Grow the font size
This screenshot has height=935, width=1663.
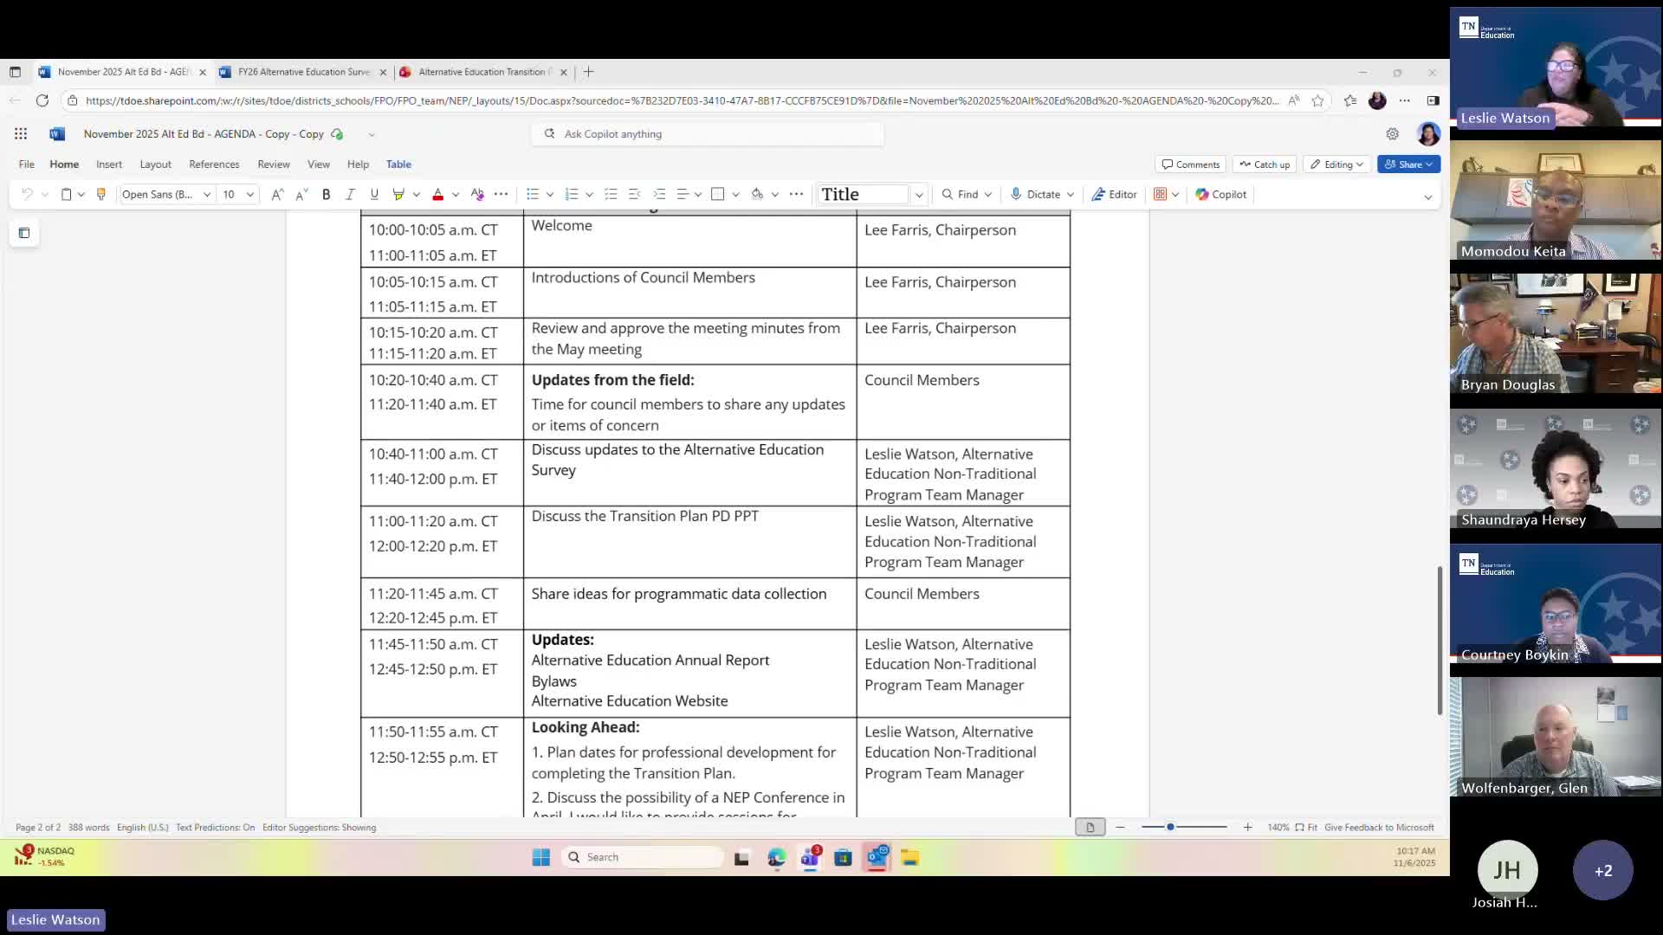pos(277,195)
